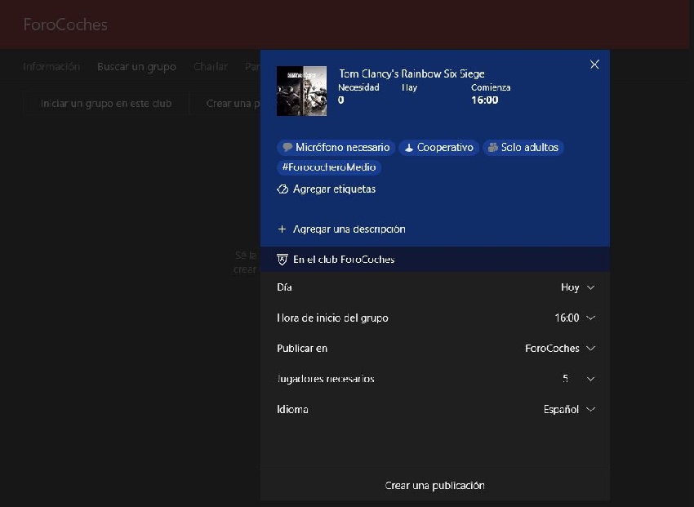Click the Rainbow Six Siege game cover thumbnail

pos(301,91)
